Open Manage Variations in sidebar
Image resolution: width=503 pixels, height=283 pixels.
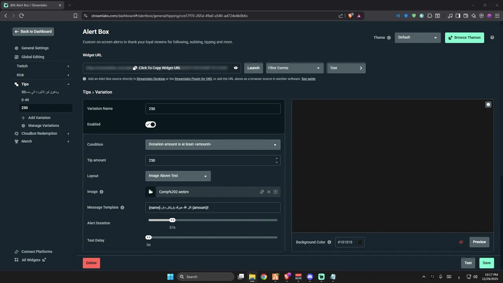(x=40, y=126)
